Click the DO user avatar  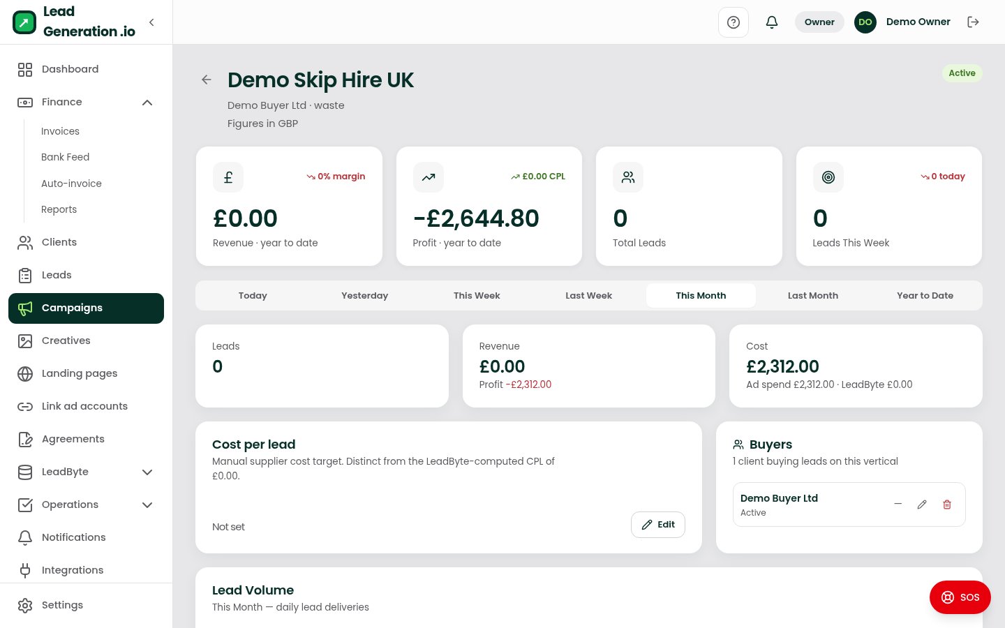coord(865,22)
